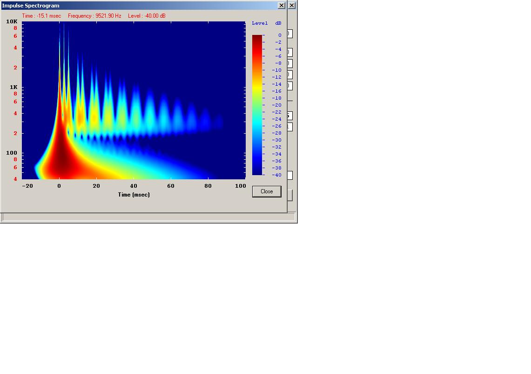Click the -20 value on color scale legend
Screen dimensions: 531x374
277,105
